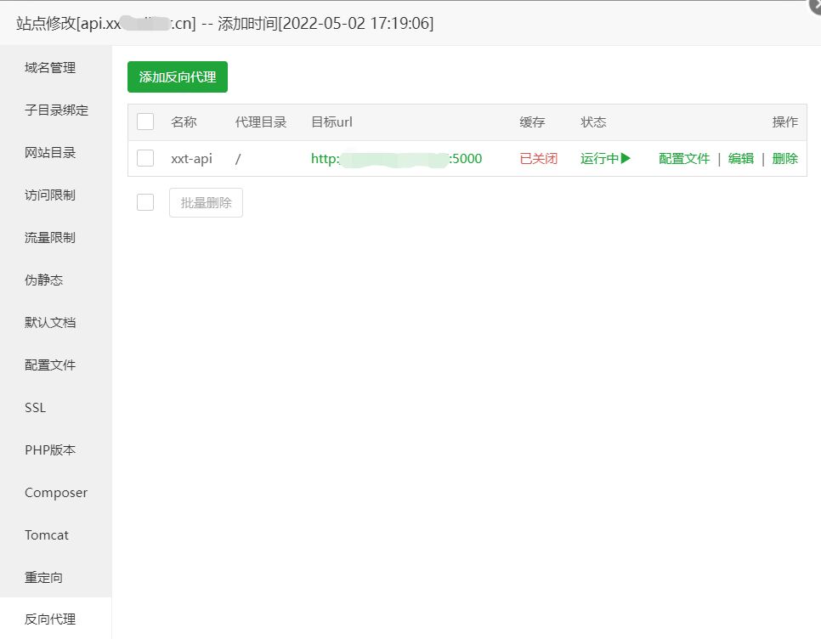Click 已关闭 to toggle proxy caching
Viewport: 821px width, 639px height.
coord(537,158)
